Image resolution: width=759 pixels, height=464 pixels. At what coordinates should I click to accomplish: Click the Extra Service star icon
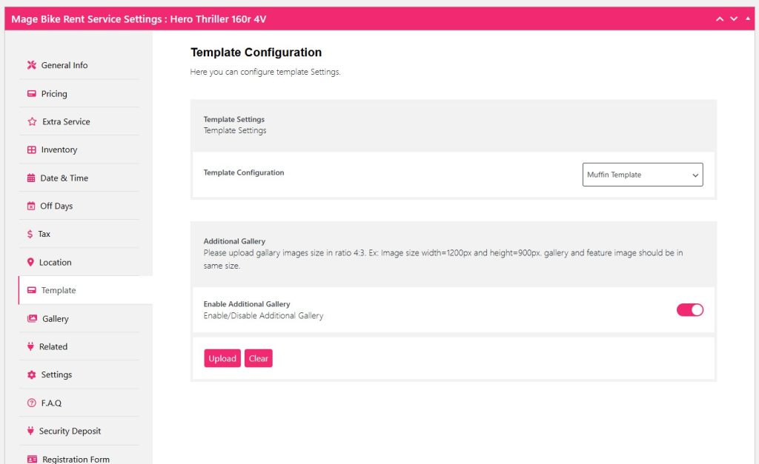(32, 121)
